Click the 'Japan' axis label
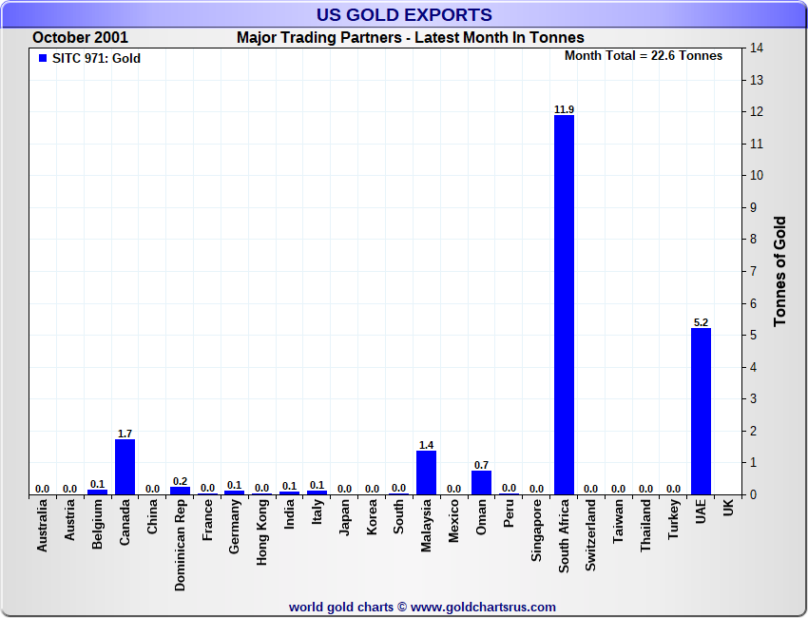808x618 pixels. pos(344,517)
